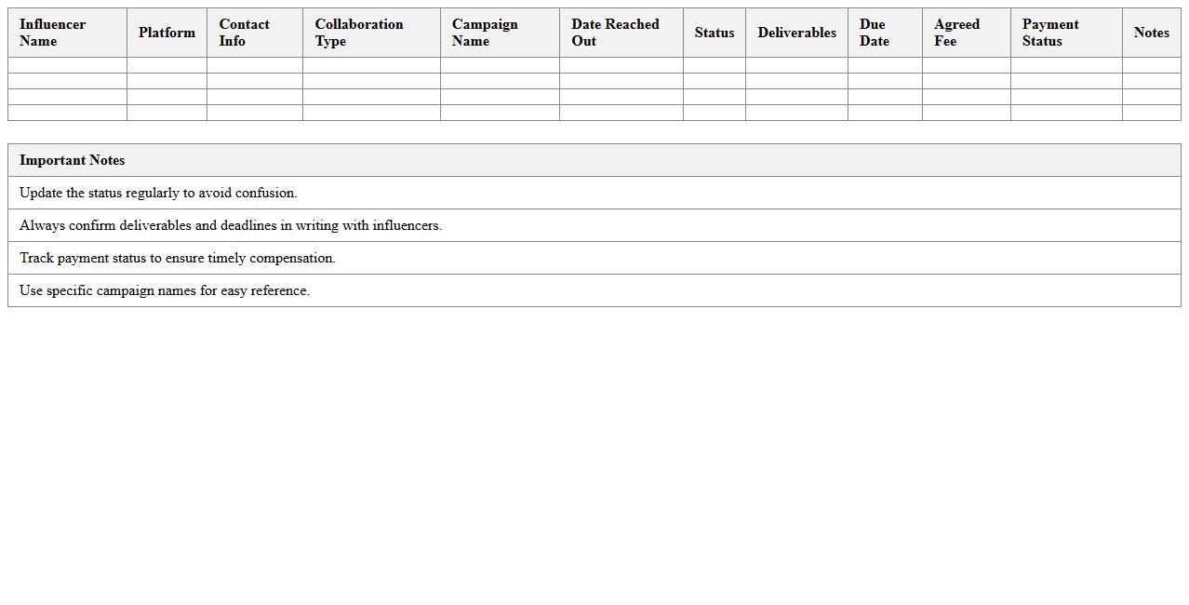
Task: Select the Agreed Fee column header
Action: pos(966,33)
